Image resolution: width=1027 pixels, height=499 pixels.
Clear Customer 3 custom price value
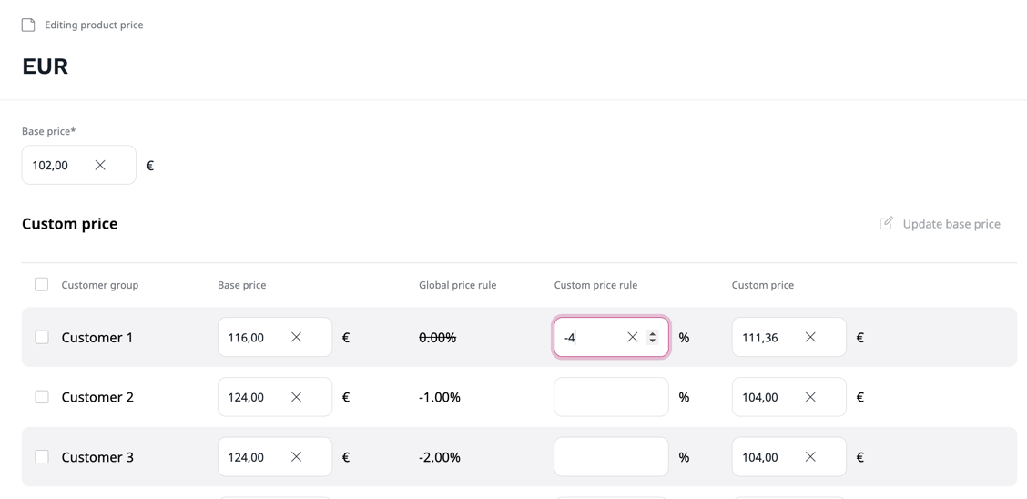pyautogui.click(x=810, y=457)
